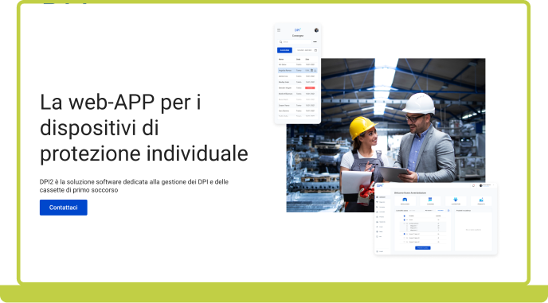The image size is (548, 303).
Task: Click the blue button beside date field
Action: click(285, 50)
